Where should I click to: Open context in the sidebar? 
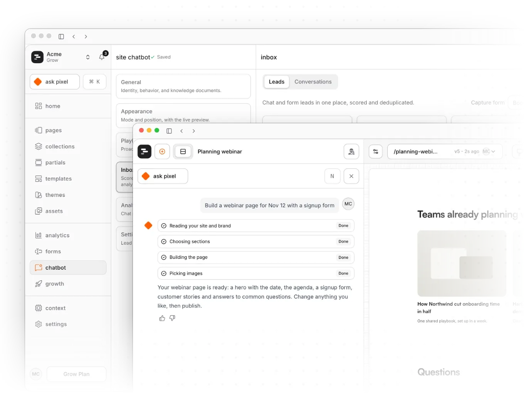[68, 308]
